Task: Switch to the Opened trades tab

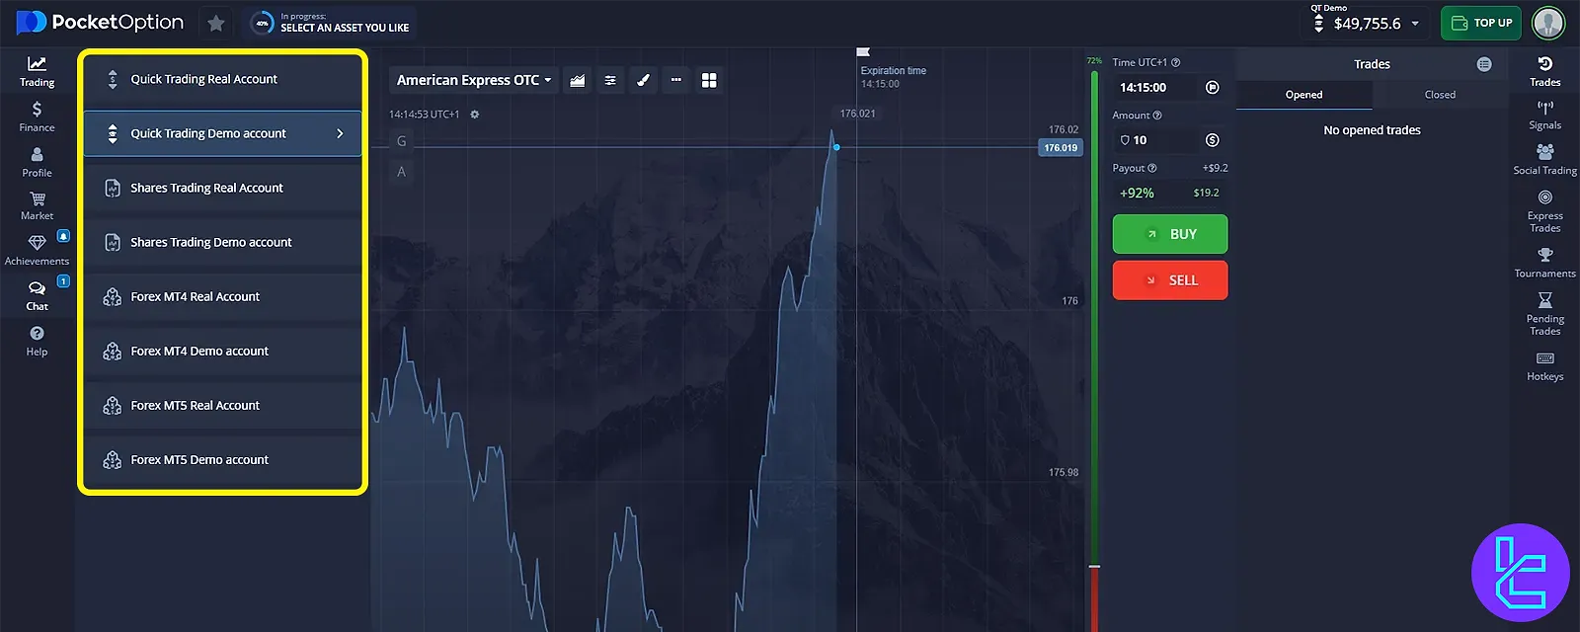Action: [x=1303, y=95]
